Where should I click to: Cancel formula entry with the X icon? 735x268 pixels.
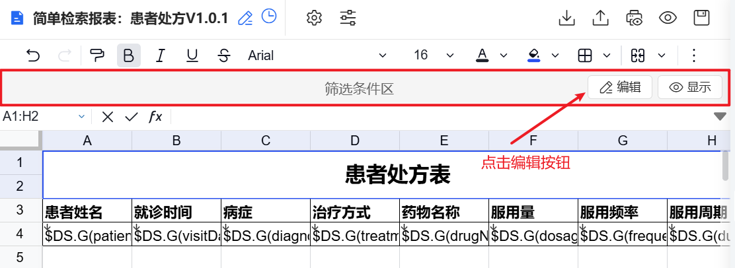click(108, 116)
